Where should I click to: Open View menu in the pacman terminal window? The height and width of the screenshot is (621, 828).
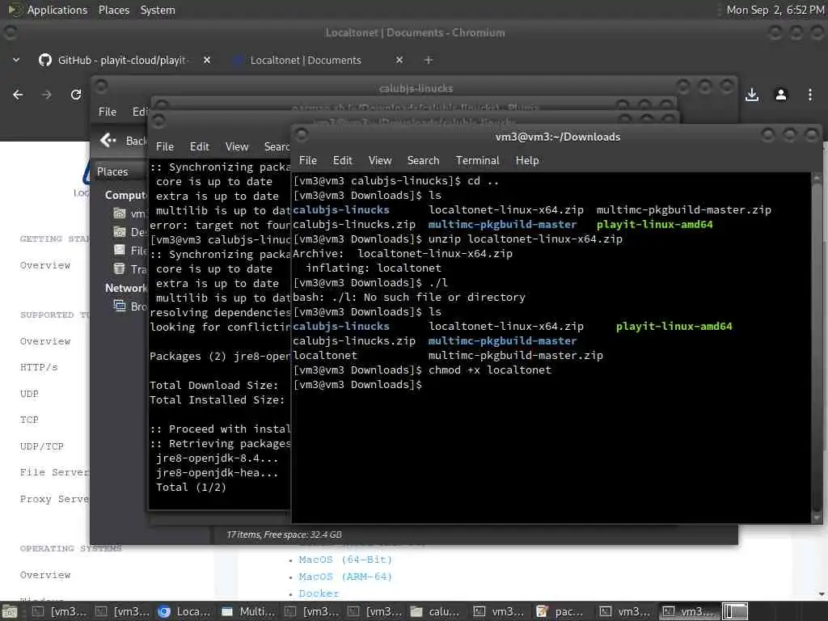pyautogui.click(x=237, y=146)
